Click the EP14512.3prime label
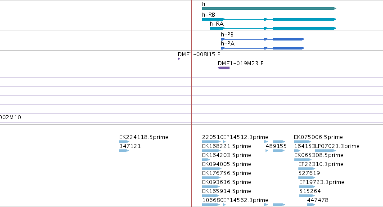The height and width of the screenshot is (207, 383). pyautogui.click(x=246, y=137)
